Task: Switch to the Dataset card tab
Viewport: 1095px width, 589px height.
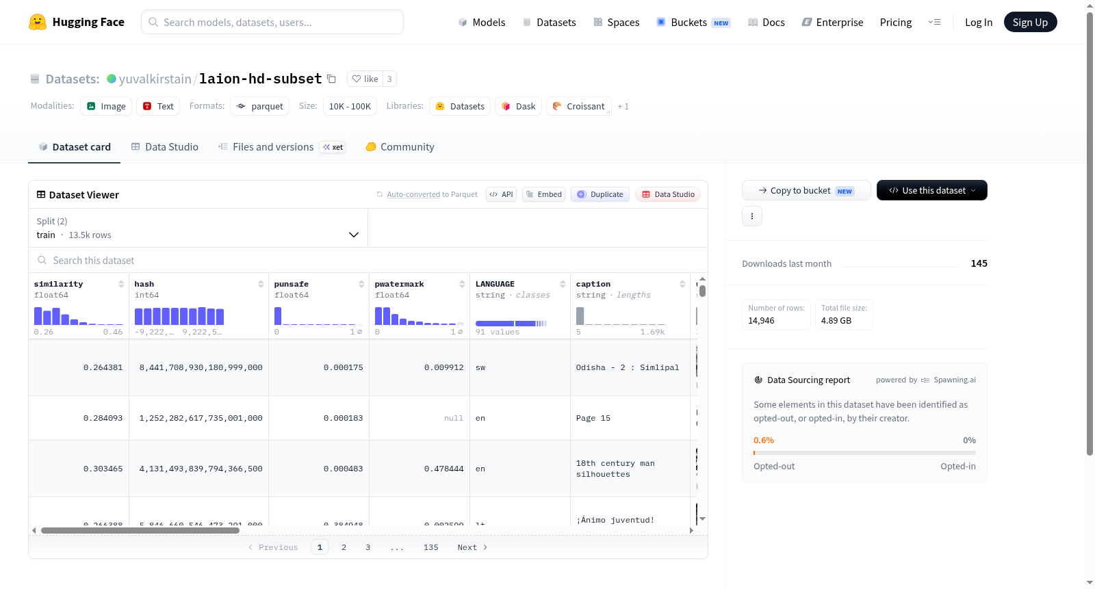Action: [74, 147]
